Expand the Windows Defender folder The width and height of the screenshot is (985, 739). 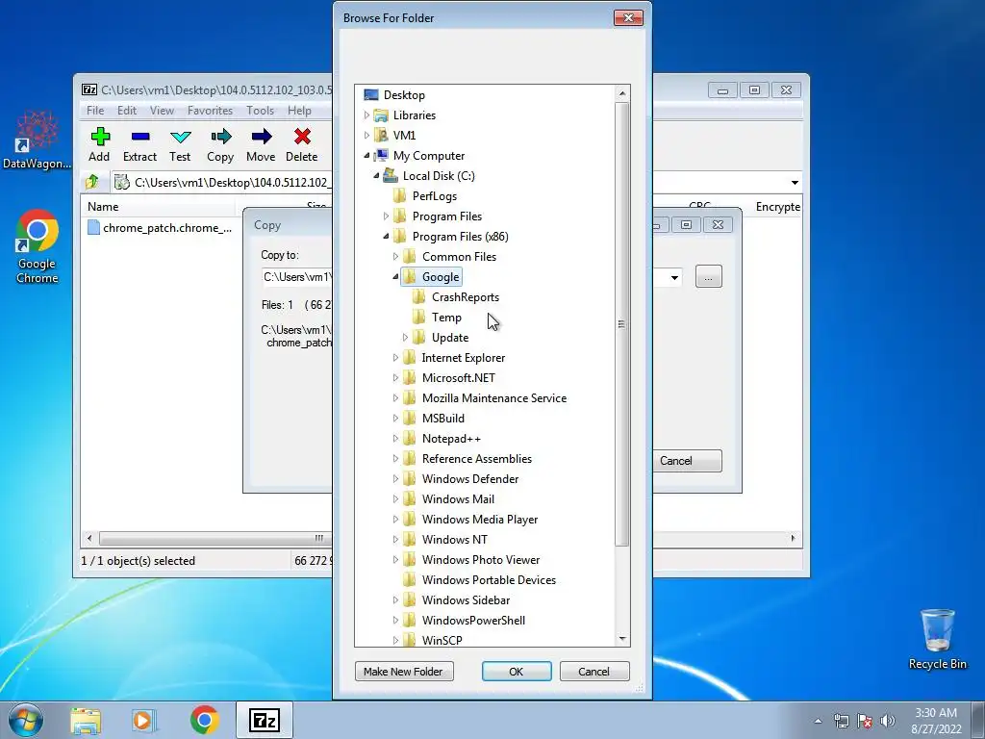click(395, 479)
